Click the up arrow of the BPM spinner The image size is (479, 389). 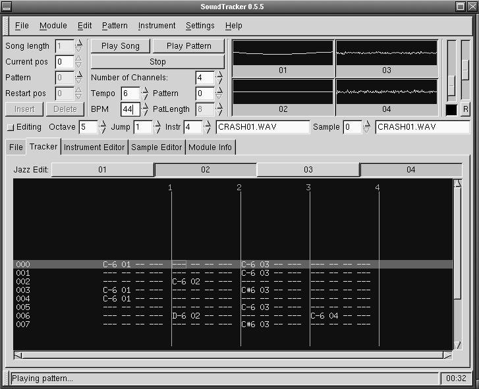tap(146, 106)
